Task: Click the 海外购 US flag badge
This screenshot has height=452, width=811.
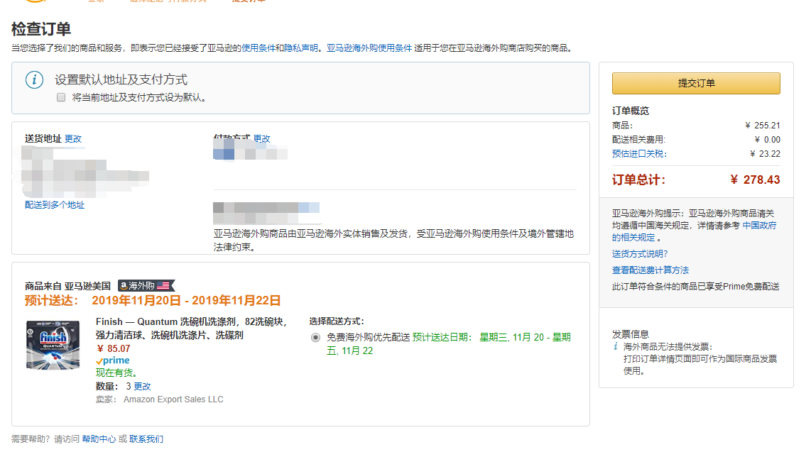Action: pyautogui.click(x=146, y=286)
